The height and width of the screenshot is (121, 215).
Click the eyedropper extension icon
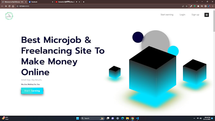[191, 6]
